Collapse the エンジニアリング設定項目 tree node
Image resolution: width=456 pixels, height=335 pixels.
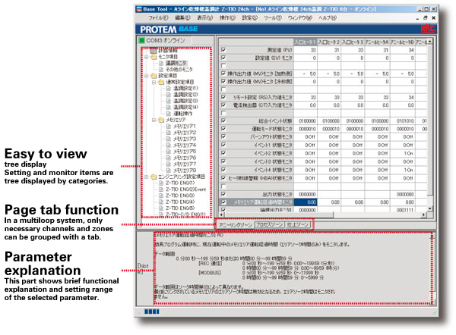point(147,177)
